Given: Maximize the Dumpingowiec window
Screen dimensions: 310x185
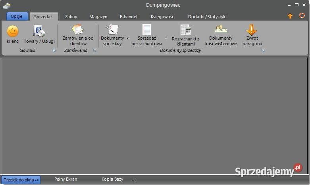Looking at the screenshot, I should (x=297, y=5).
